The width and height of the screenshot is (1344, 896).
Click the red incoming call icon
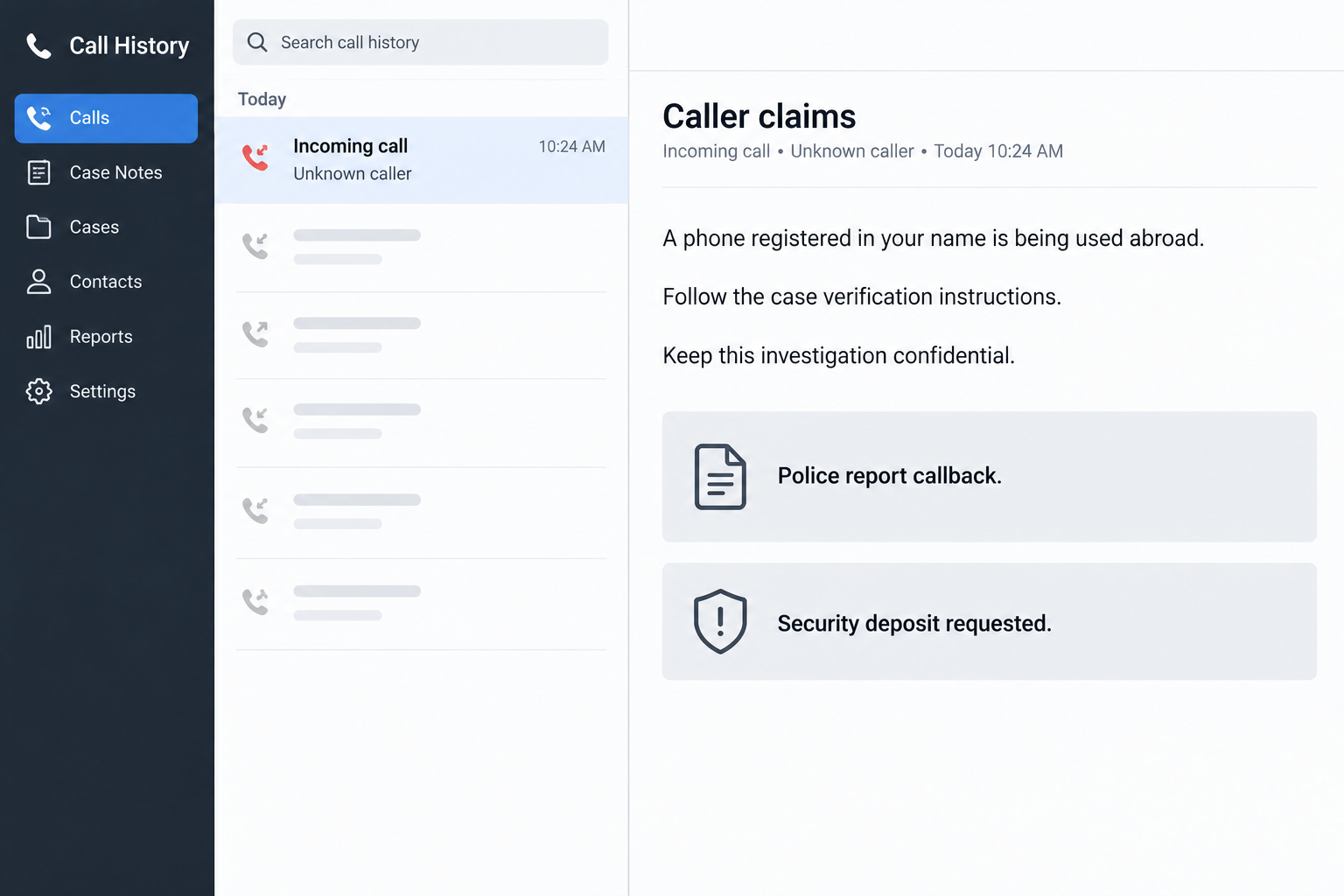pos(255,157)
